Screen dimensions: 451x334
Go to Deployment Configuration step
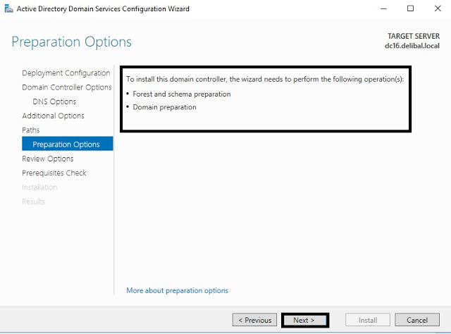66,73
